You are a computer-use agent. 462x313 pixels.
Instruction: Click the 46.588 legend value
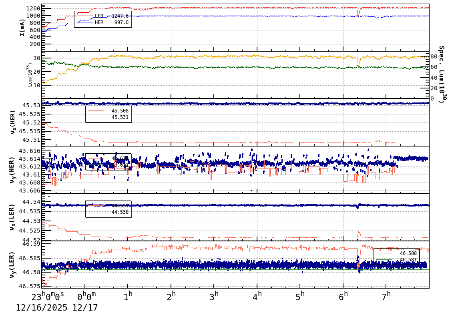click(x=408, y=253)
